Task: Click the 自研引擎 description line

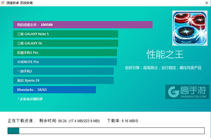Action: point(163,68)
